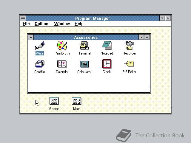Screen dimensions: 191x143
Task: Open the Window menu
Action: tap(62, 24)
